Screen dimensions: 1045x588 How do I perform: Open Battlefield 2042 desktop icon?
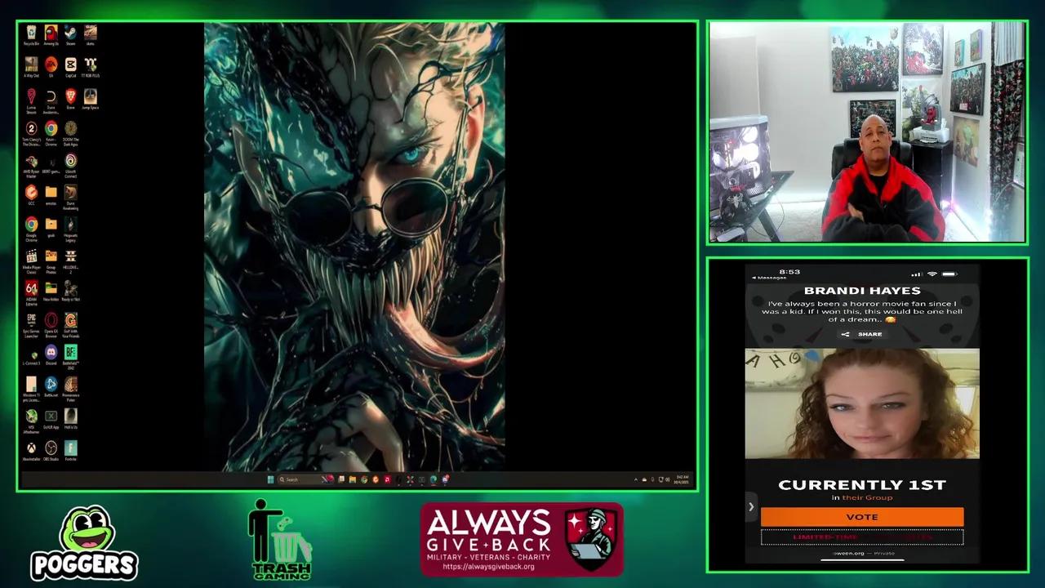[71, 355]
